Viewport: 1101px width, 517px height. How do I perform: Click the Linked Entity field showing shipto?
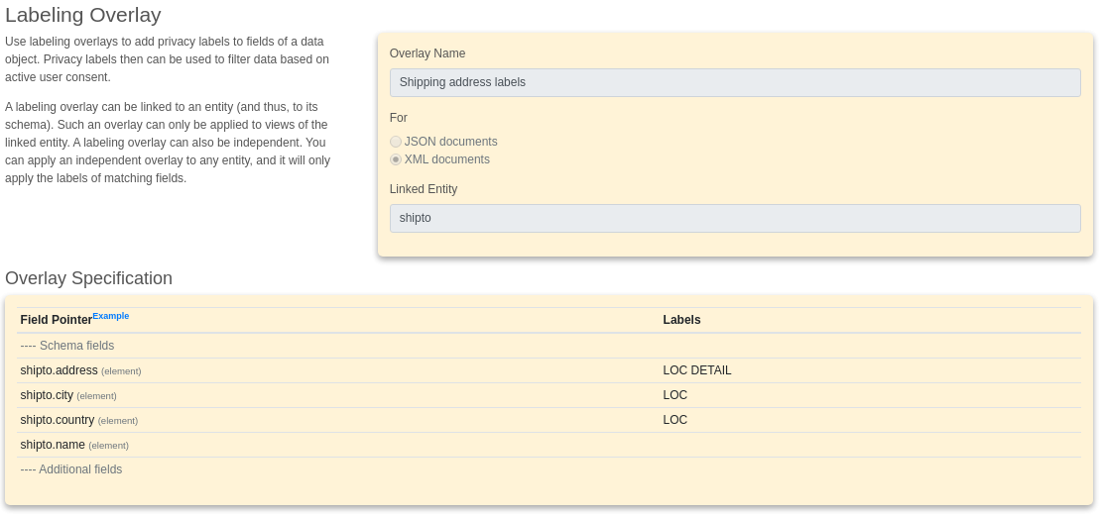click(x=734, y=218)
